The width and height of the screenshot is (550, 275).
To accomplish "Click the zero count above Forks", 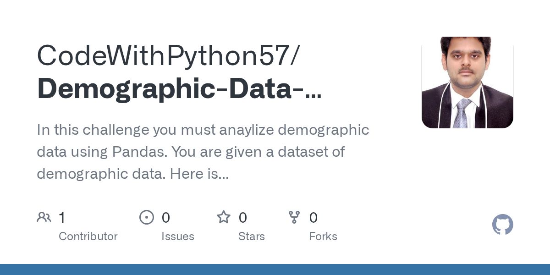I will (x=313, y=218).
